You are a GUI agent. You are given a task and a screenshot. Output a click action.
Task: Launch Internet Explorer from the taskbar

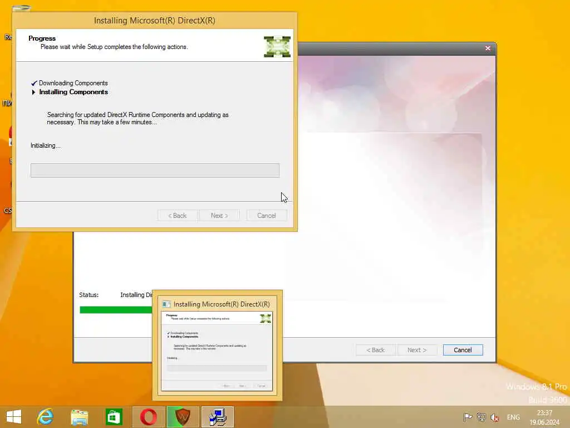(46, 417)
